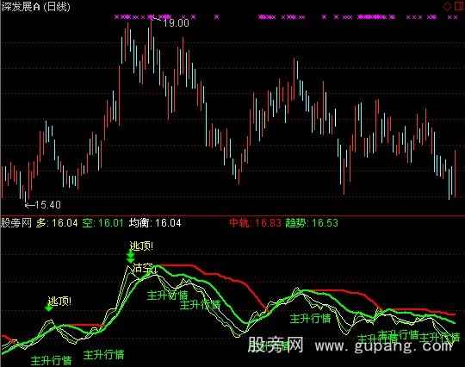Click the 逃顶! label above 沽空!
The width and height of the screenshot is (465, 367).
pyautogui.click(x=141, y=246)
